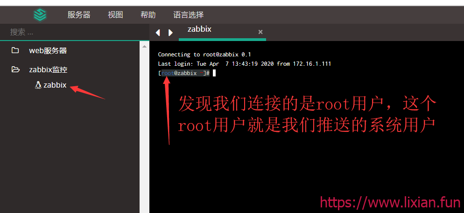The height and width of the screenshot is (213, 464).
Task: Connect to the zabbix host node
Action: pos(55,85)
